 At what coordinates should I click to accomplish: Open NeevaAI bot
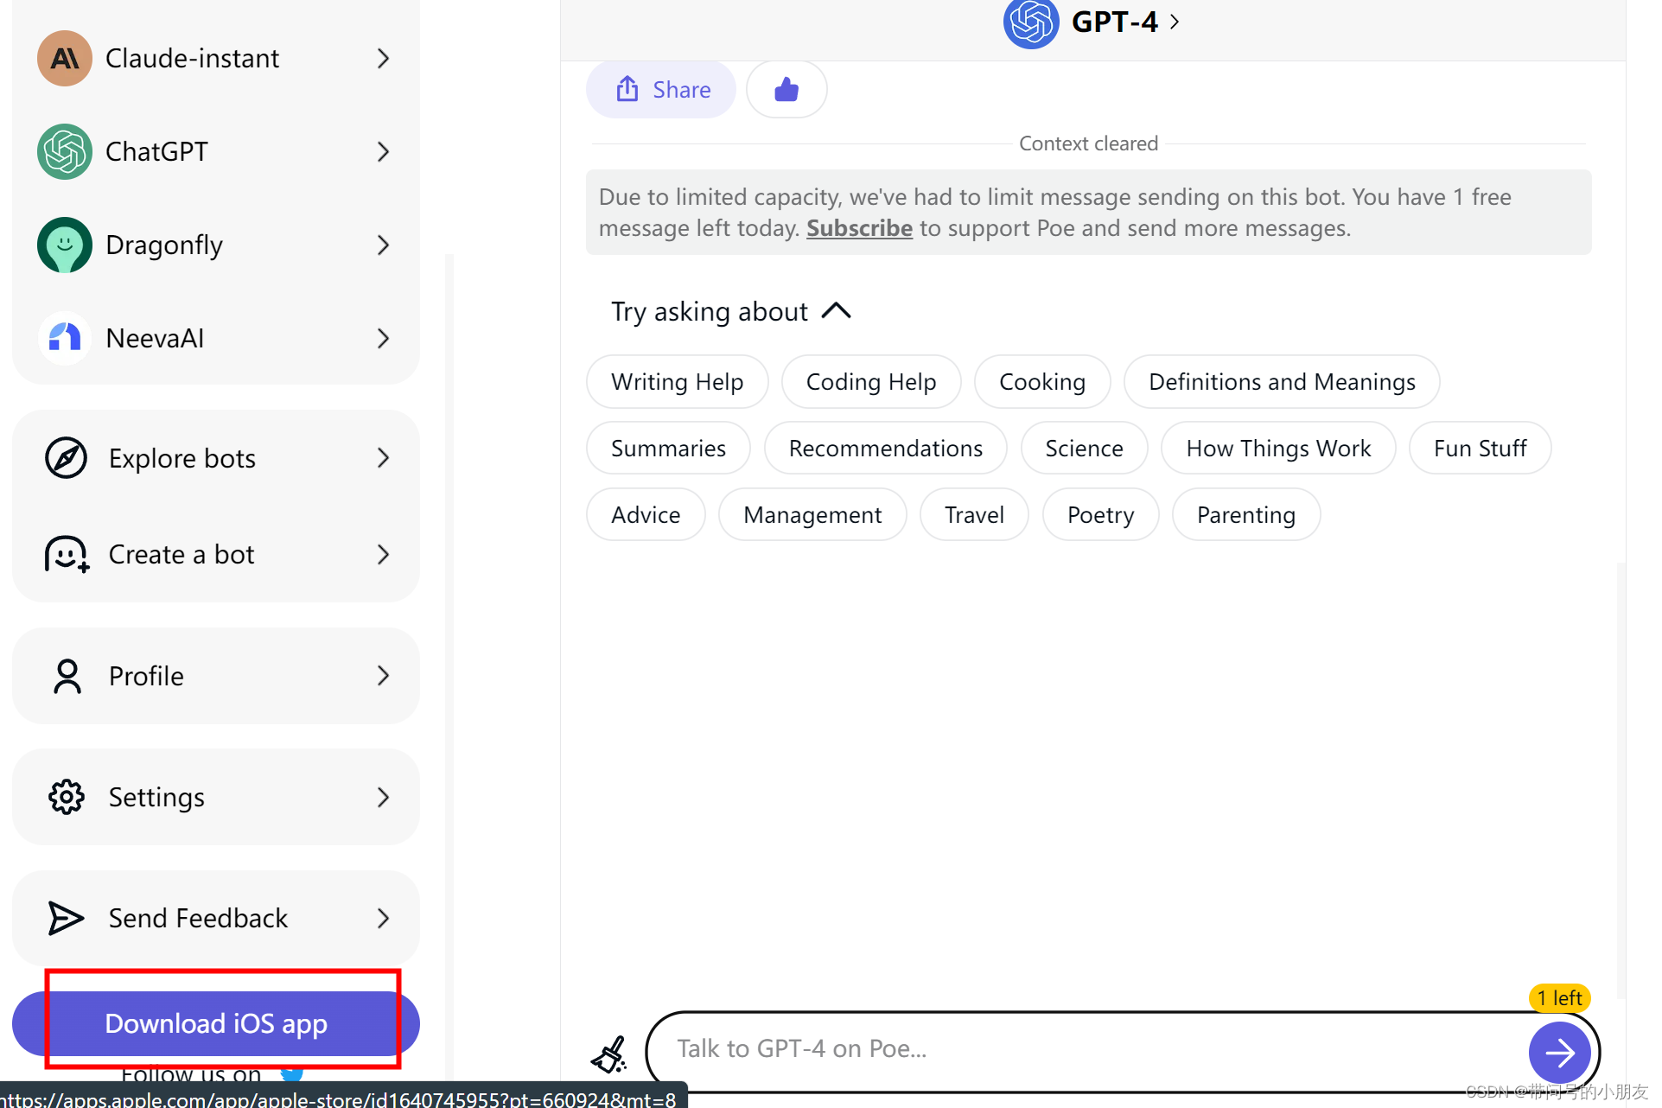point(216,336)
